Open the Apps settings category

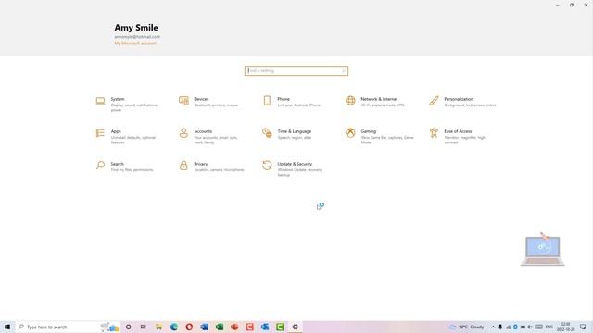point(126,137)
